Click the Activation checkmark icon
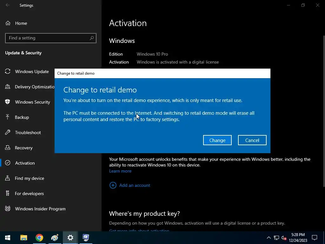The image size is (325, 244). (x=8, y=163)
